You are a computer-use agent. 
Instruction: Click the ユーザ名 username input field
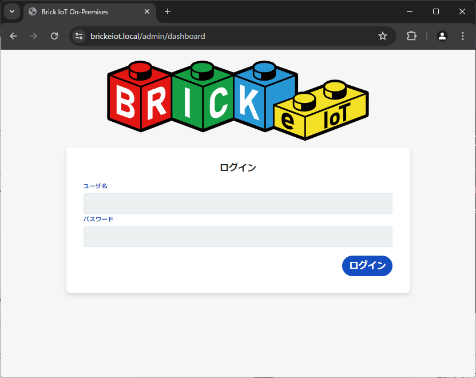pos(237,204)
